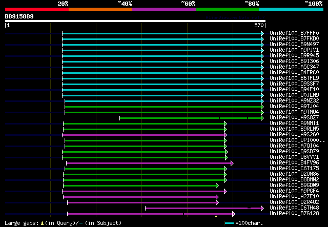Screen dimensions: 328x227
Task: Click the cyan 100char scale bar
Action: [x=230, y=223]
